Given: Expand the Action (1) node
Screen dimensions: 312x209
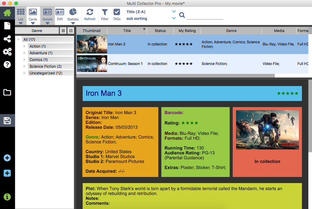Looking at the screenshot, I should tap(24, 46).
